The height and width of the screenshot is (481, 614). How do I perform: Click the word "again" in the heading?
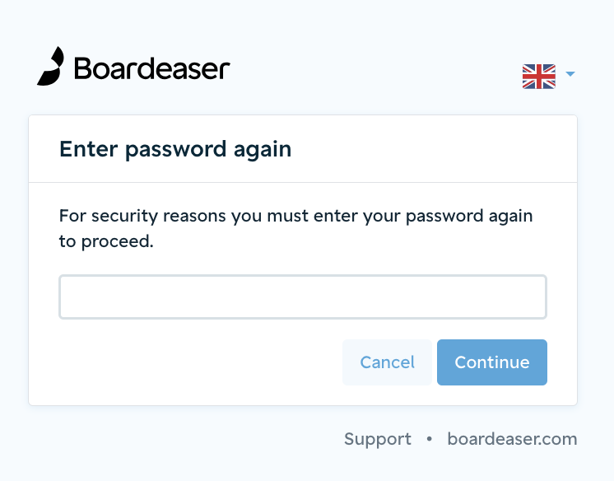[263, 151]
